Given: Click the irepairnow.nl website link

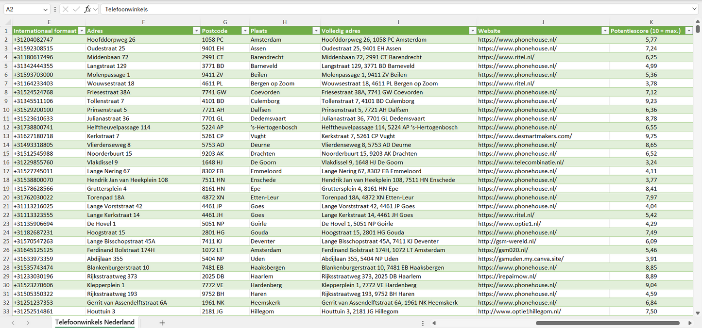Looking at the screenshot, I should pos(507,276).
